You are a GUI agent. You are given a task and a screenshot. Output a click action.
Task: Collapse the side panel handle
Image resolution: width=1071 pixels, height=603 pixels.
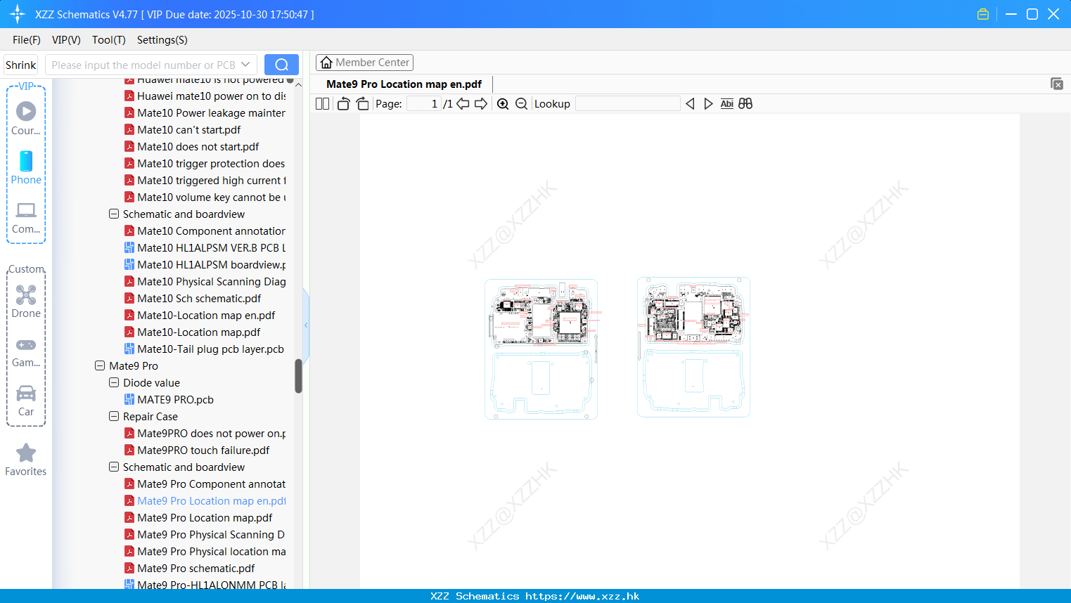(x=306, y=325)
